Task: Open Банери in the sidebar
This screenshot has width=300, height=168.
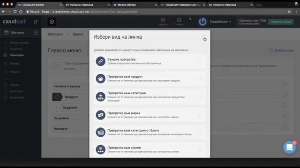Action: (15, 63)
